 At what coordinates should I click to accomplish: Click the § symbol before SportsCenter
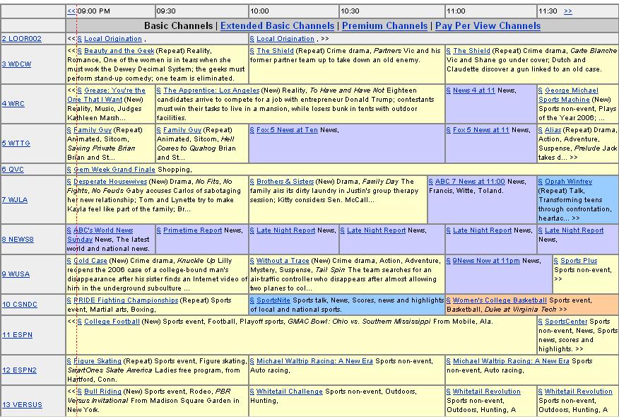click(541, 322)
